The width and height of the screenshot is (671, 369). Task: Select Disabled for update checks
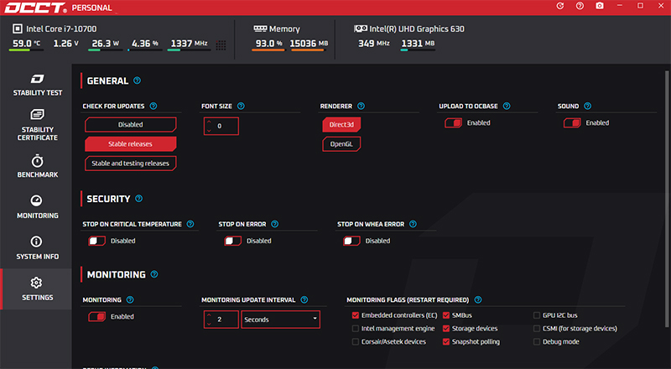pos(131,125)
